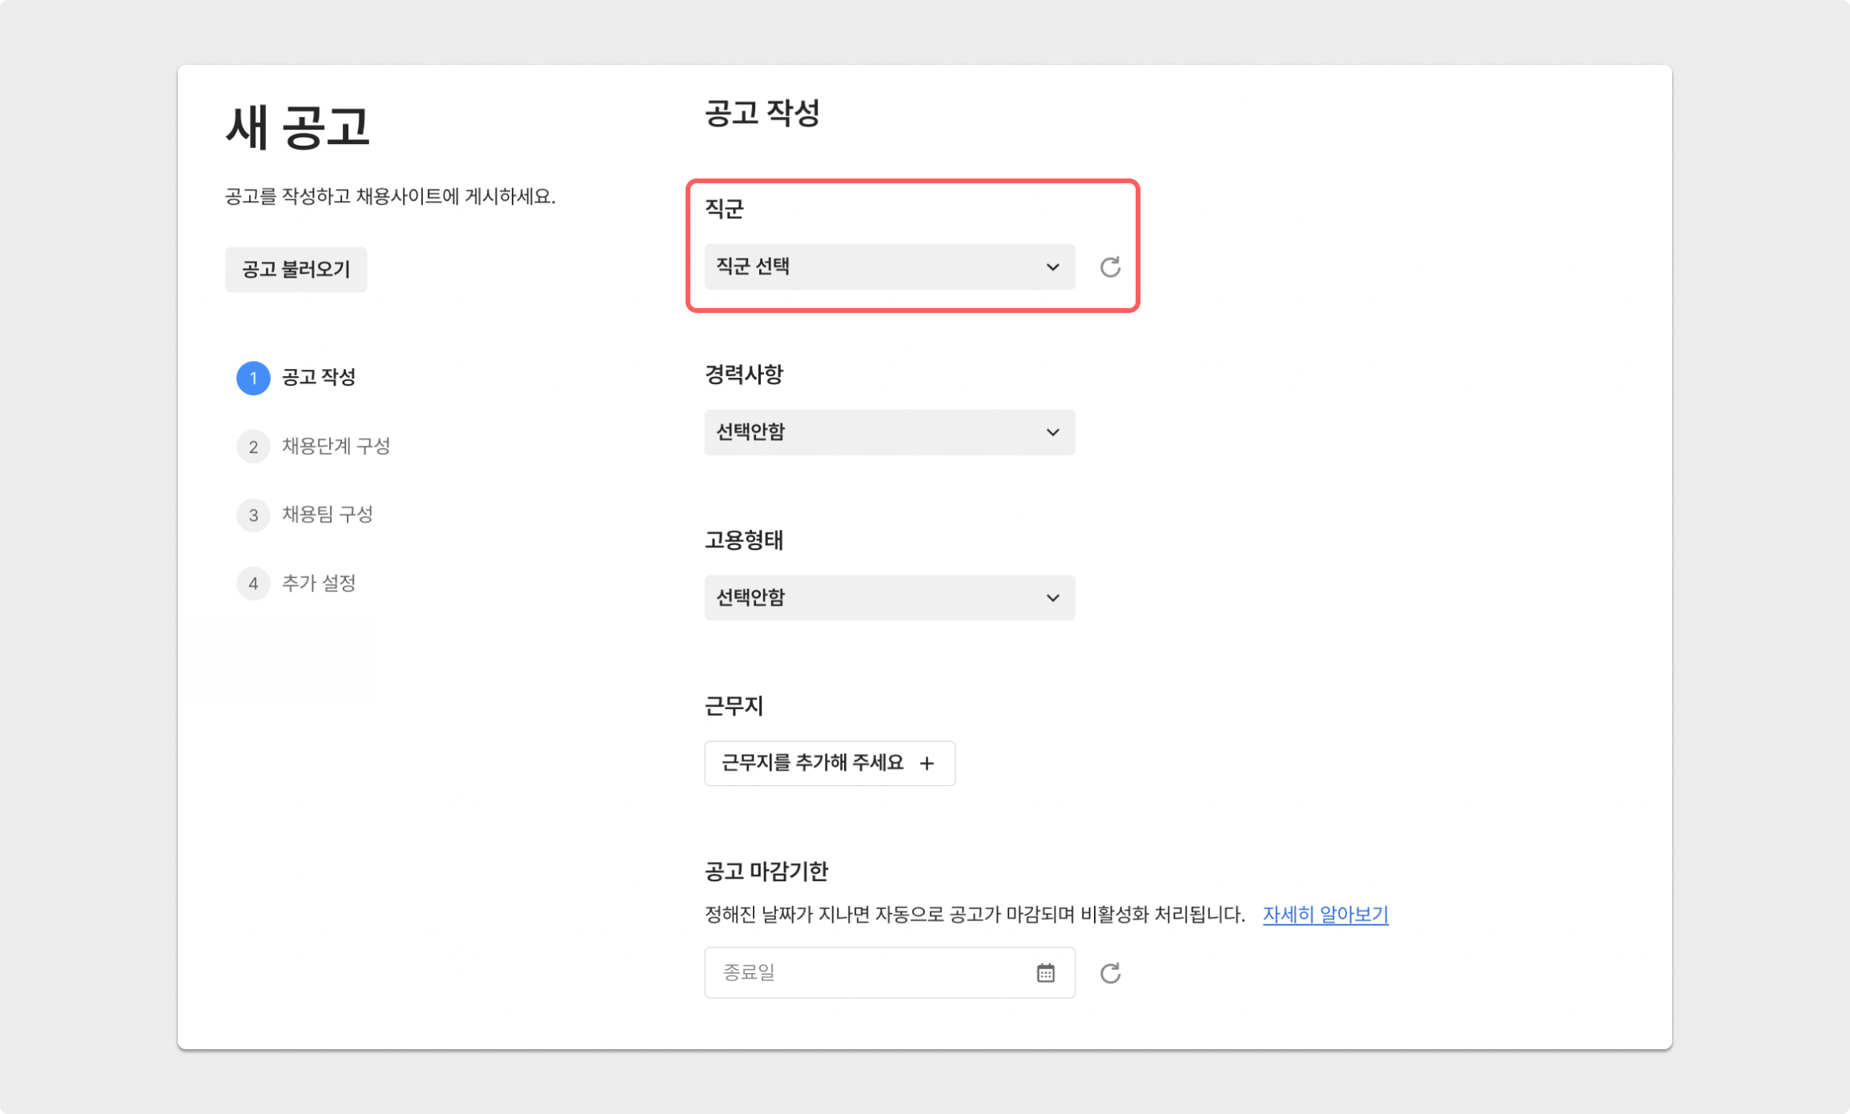Screen dimensions: 1850x1114
Task: Click step 1 circle icon
Action: tap(253, 378)
